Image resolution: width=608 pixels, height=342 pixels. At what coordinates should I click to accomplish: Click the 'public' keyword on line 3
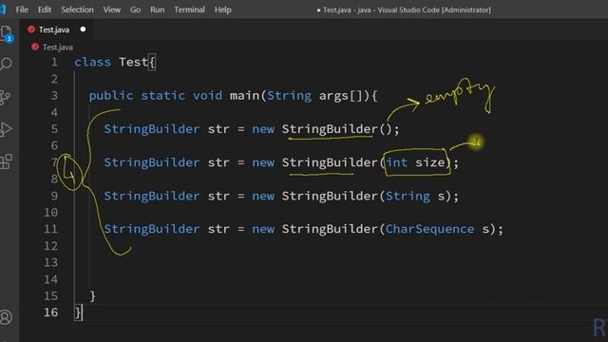pyautogui.click(x=111, y=96)
